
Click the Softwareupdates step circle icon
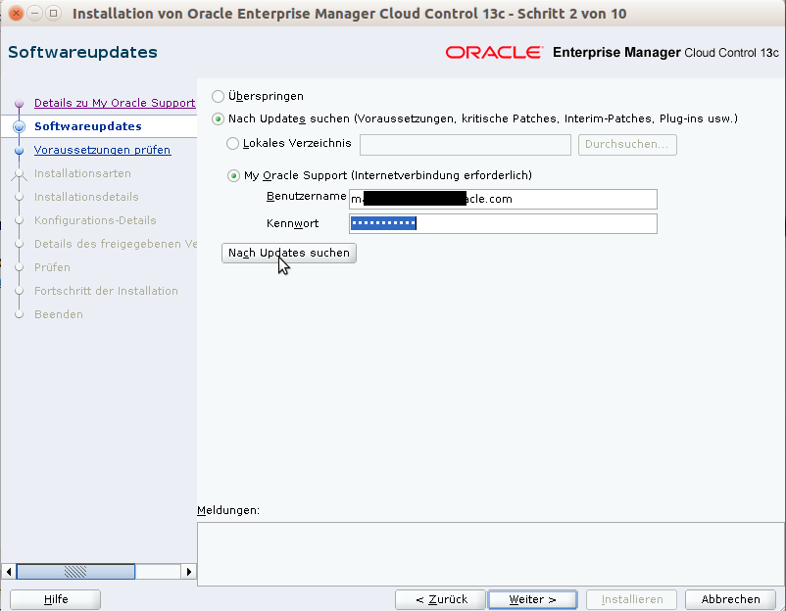(19, 126)
